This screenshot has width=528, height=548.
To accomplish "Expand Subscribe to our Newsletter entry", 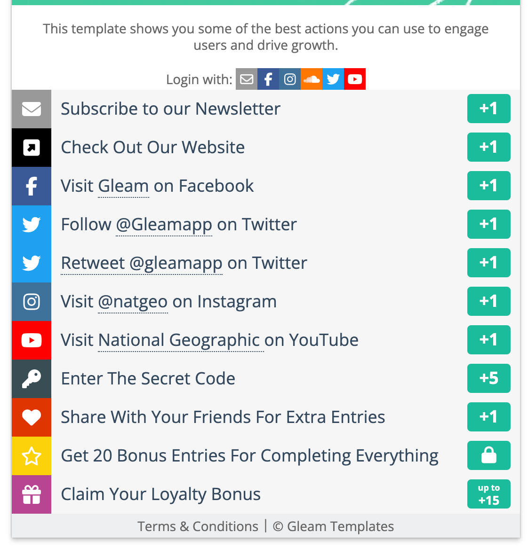I will click(266, 109).
